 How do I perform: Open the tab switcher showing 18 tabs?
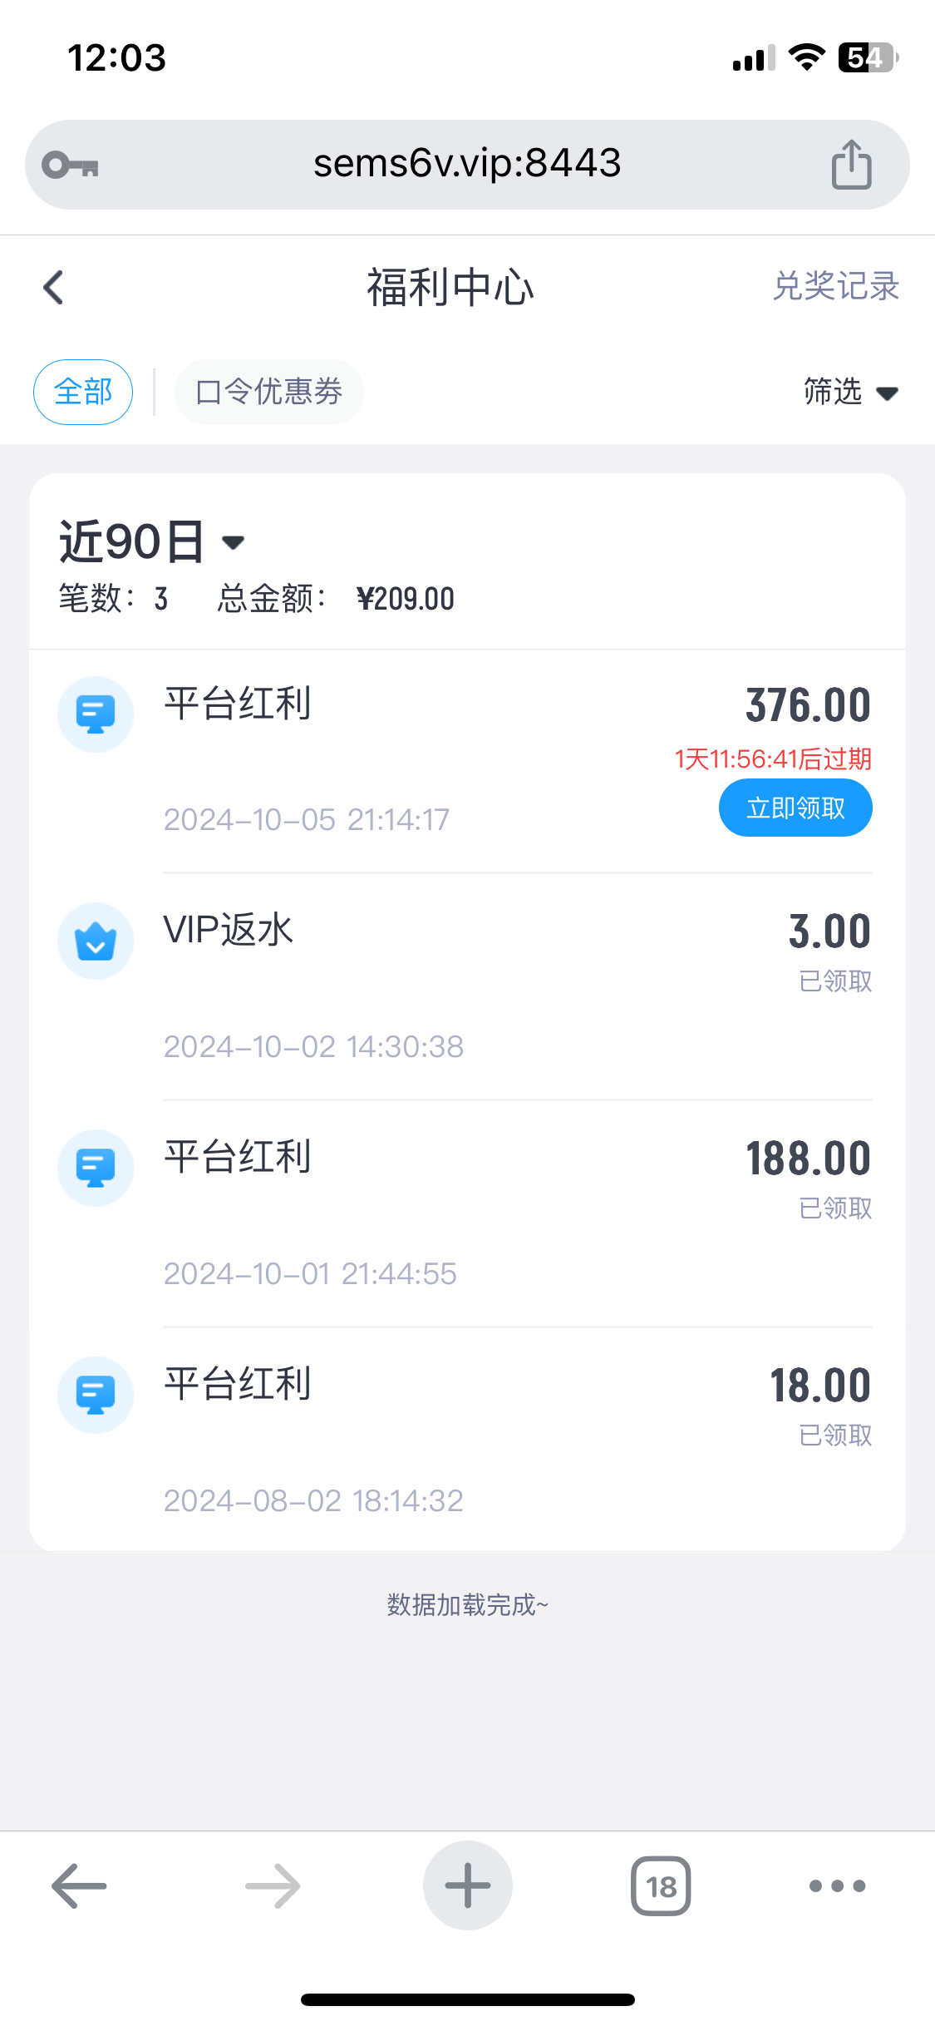(661, 1885)
